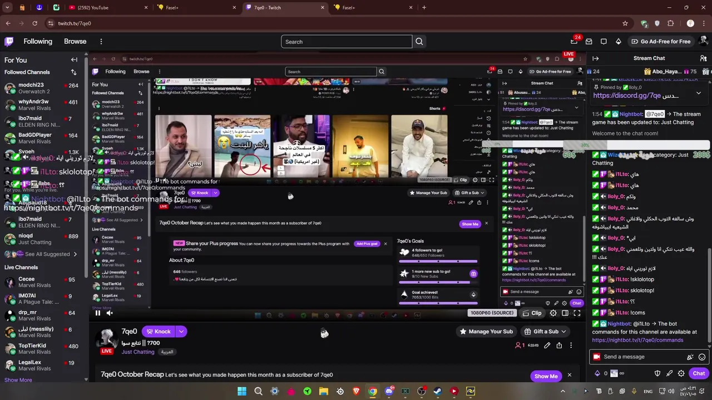Screen dimensions: 712x400
Task: Toggle theatre mode on the player
Action: point(565,313)
